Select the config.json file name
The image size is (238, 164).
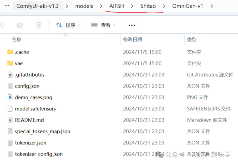click(27, 86)
